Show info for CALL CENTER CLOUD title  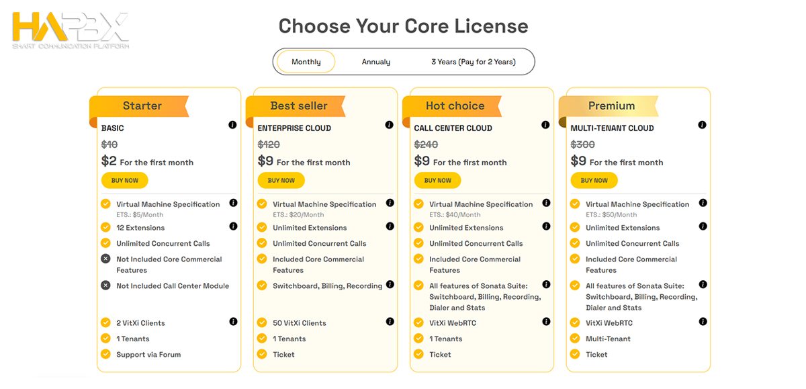[x=545, y=125]
